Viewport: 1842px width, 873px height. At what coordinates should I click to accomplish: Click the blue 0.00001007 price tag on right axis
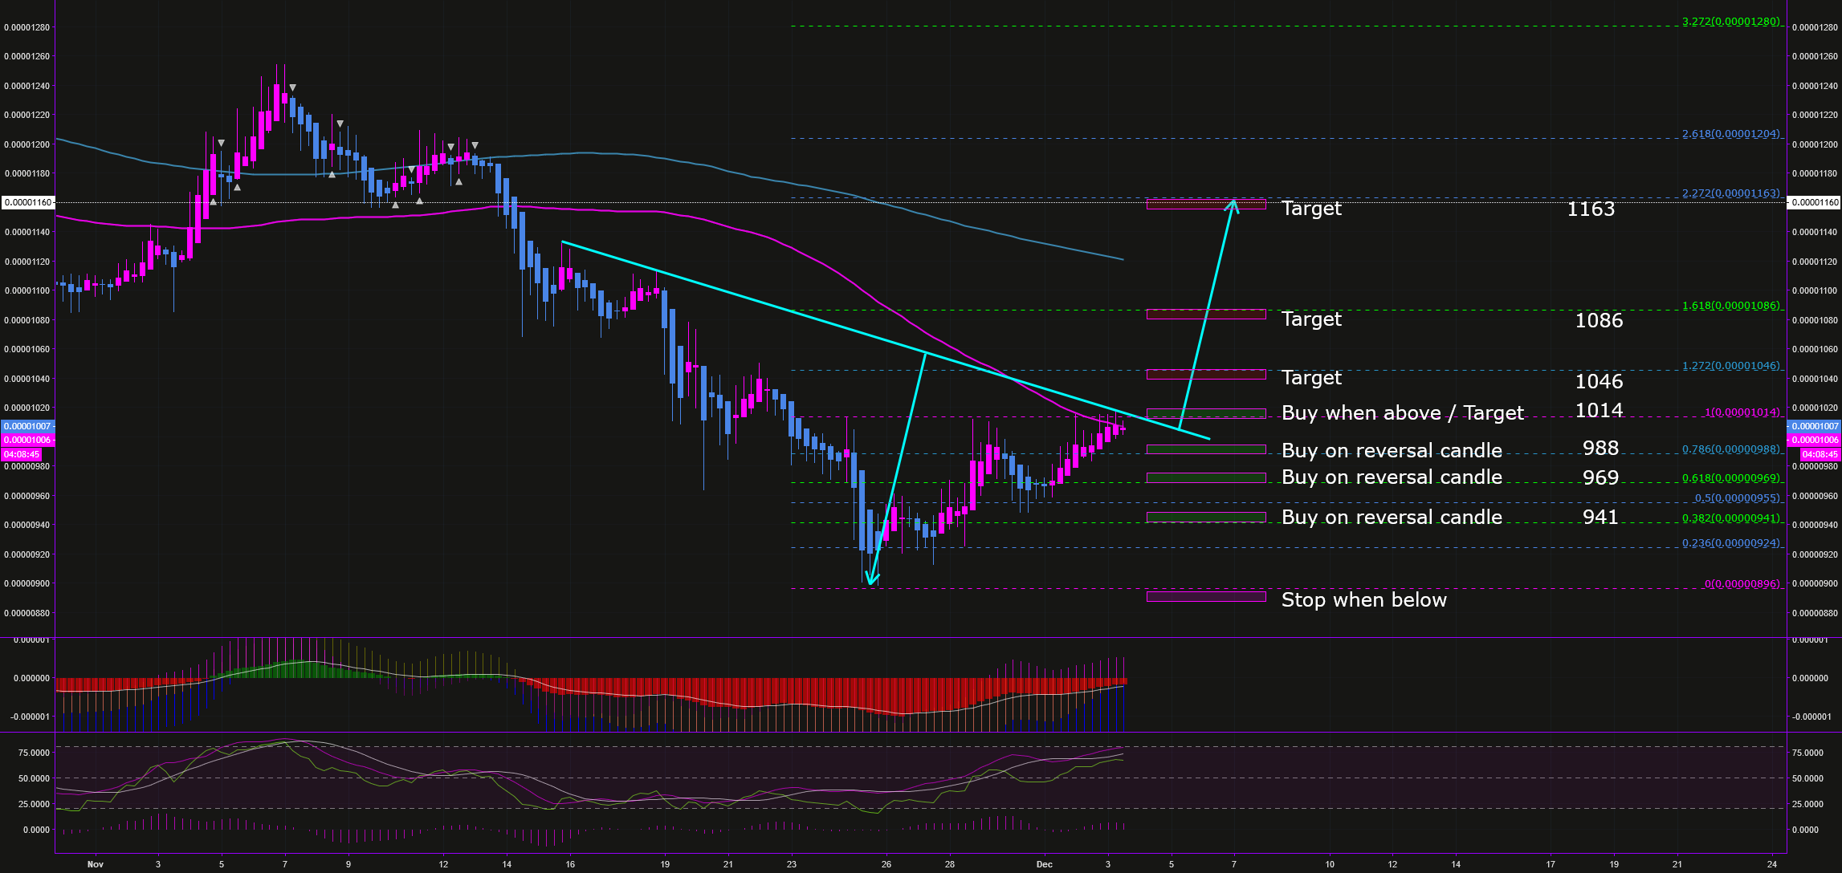point(1814,426)
